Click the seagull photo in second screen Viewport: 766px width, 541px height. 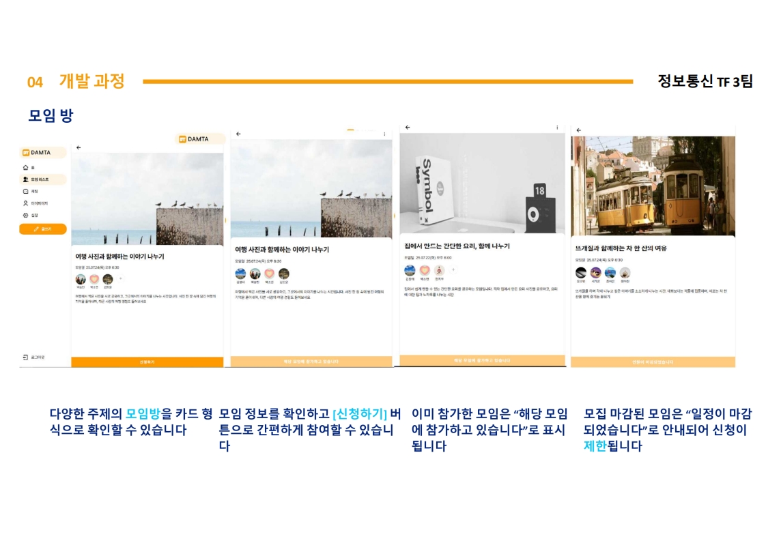[x=311, y=188]
